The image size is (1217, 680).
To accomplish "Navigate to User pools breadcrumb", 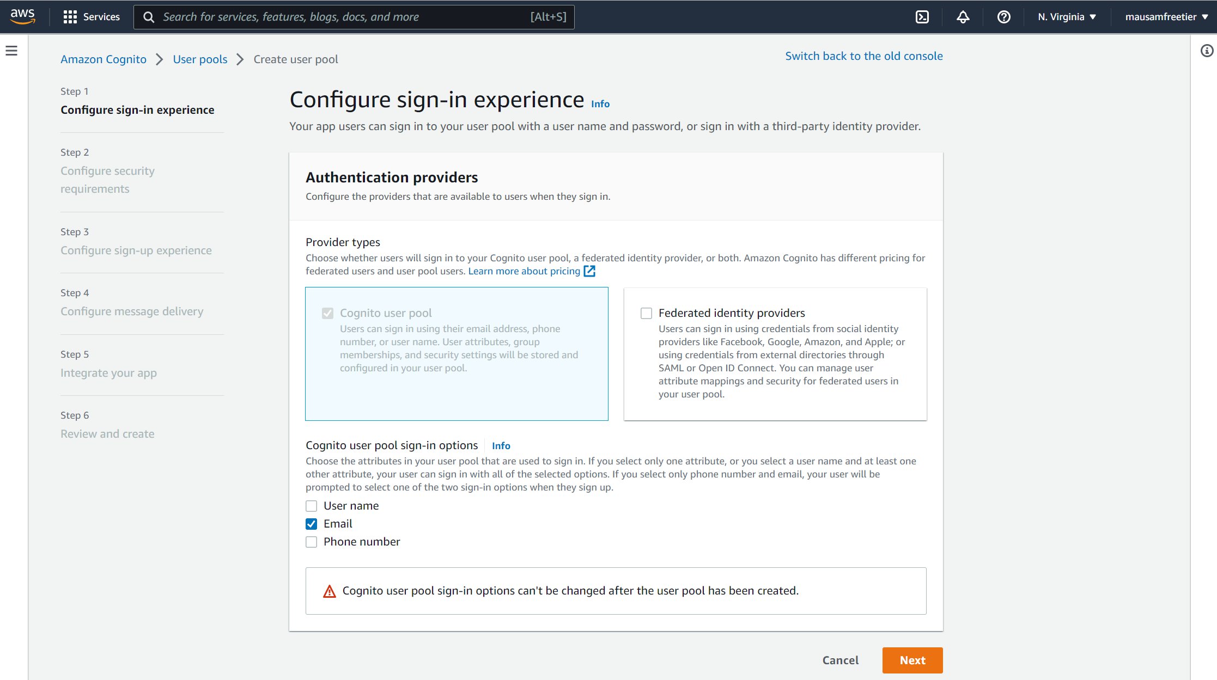I will 200,59.
